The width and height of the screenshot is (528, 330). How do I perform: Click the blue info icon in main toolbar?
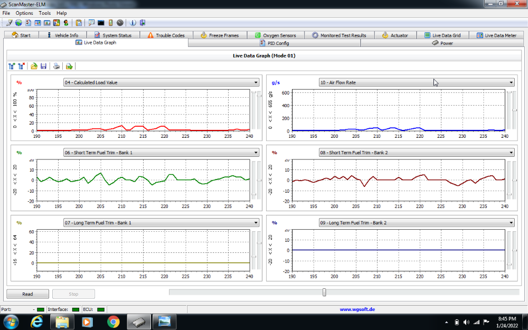click(133, 23)
